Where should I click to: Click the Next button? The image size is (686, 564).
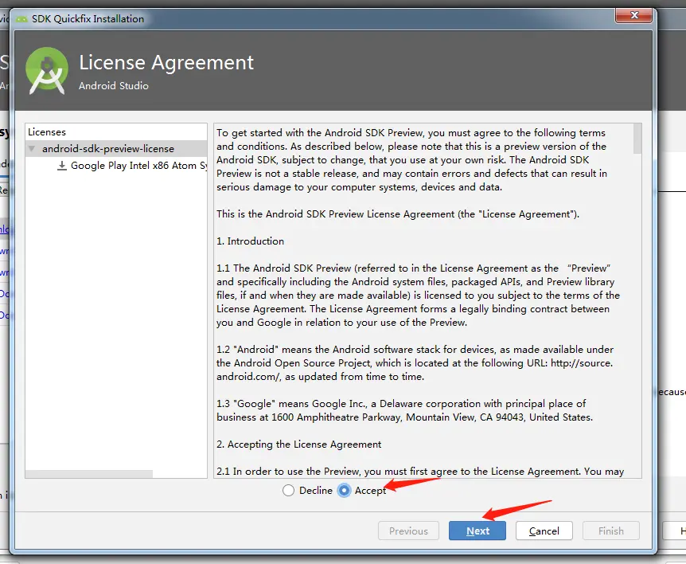pos(477,531)
